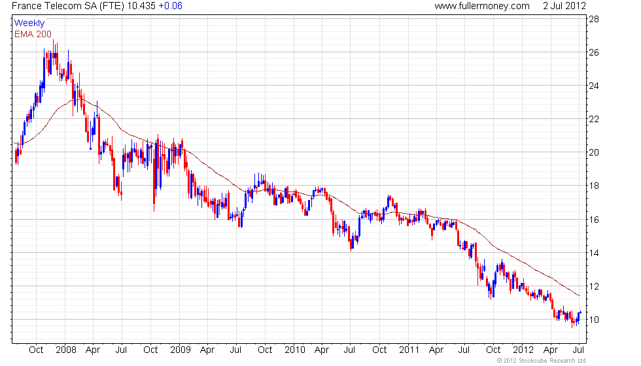Open the www.fullermoney.com link

click(x=482, y=6)
